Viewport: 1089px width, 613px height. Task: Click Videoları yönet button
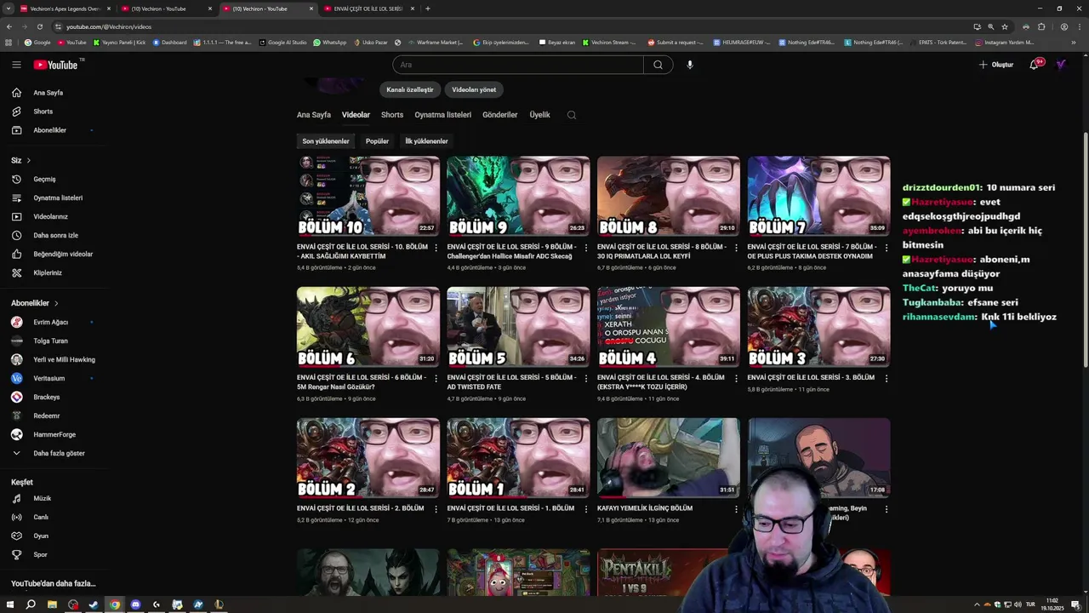pyautogui.click(x=474, y=89)
